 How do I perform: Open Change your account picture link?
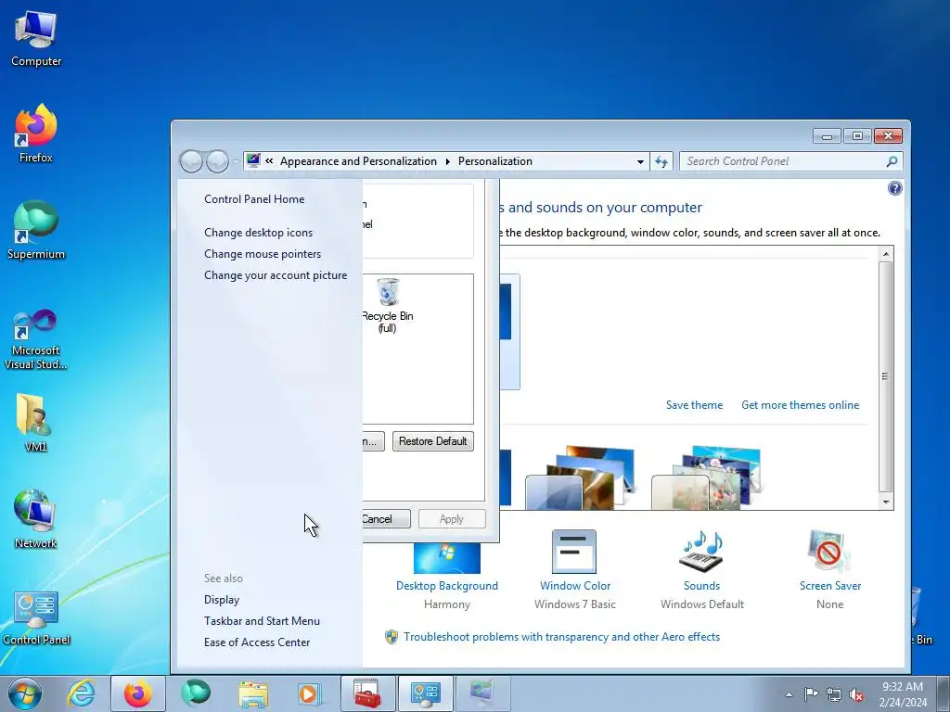(276, 275)
